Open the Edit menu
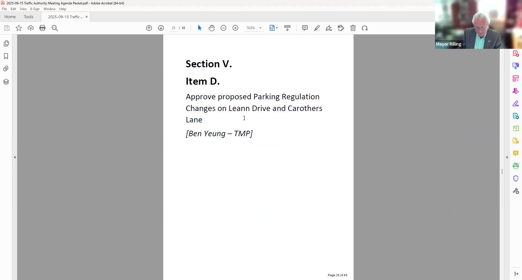The width and height of the screenshot is (522, 280). (13, 9)
